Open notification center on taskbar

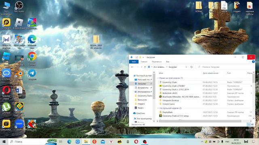(253, 141)
